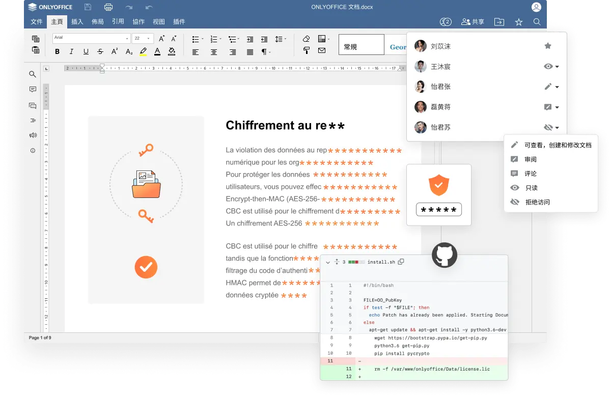
Task: Toggle strikethrough formatting
Action: [x=100, y=51]
